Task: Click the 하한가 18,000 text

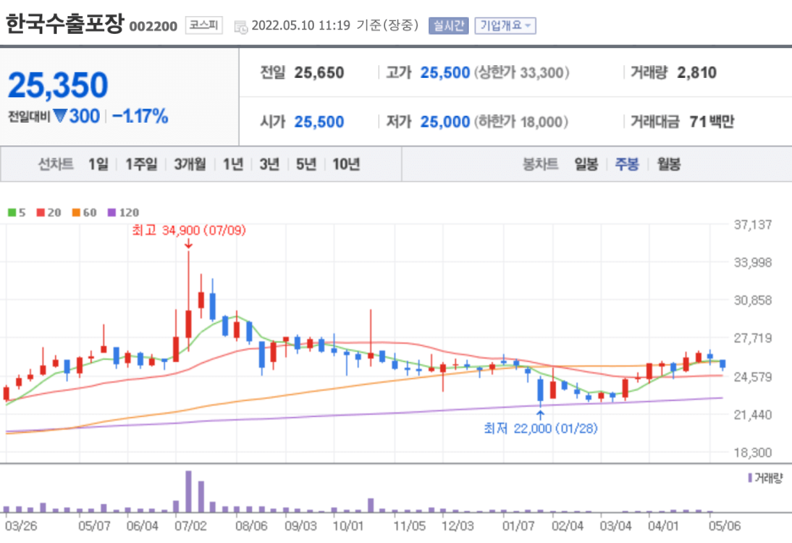Action: [521, 122]
